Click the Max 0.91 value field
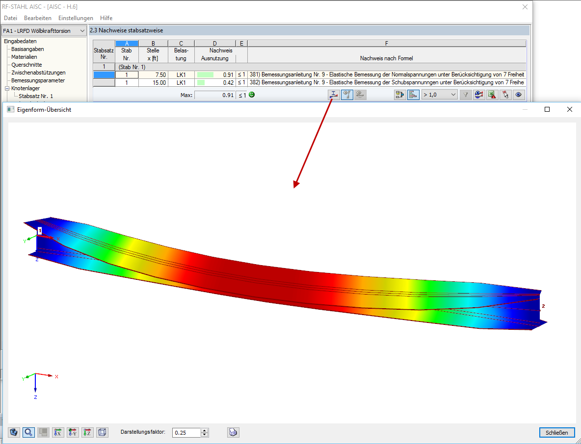 pyautogui.click(x=215, y=95)
